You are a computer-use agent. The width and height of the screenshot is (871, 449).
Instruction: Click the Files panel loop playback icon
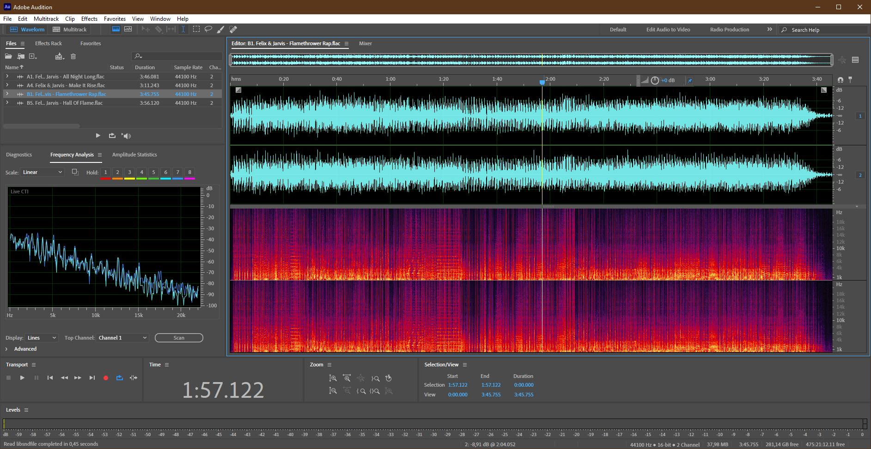112,136
